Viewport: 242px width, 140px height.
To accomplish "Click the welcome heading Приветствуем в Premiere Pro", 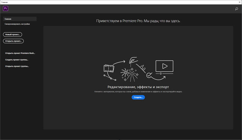I will [138, 21].
